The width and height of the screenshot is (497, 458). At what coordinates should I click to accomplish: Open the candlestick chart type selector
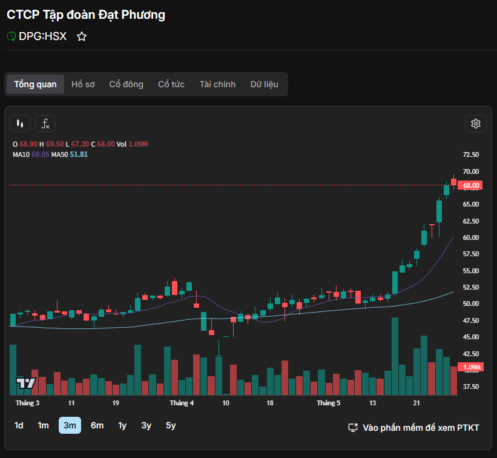click(20, 124)
